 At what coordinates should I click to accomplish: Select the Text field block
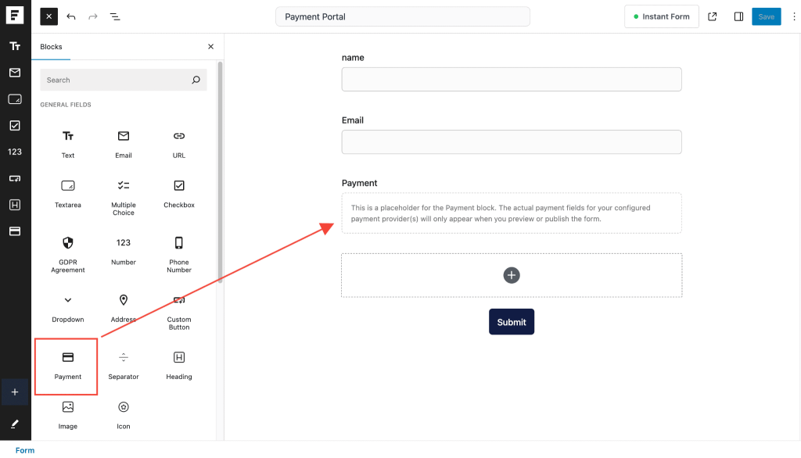67,141
